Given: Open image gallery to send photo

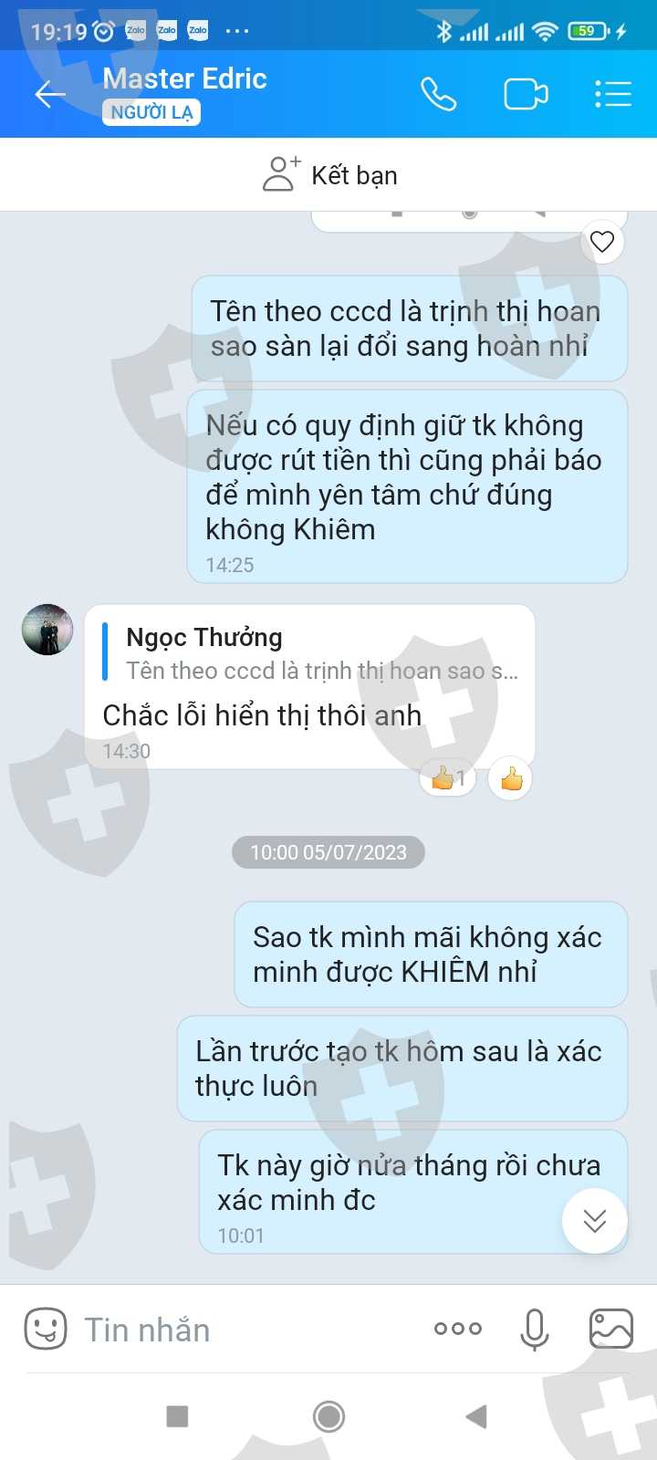Looking at the screenshot, I should click(611, 1329).
